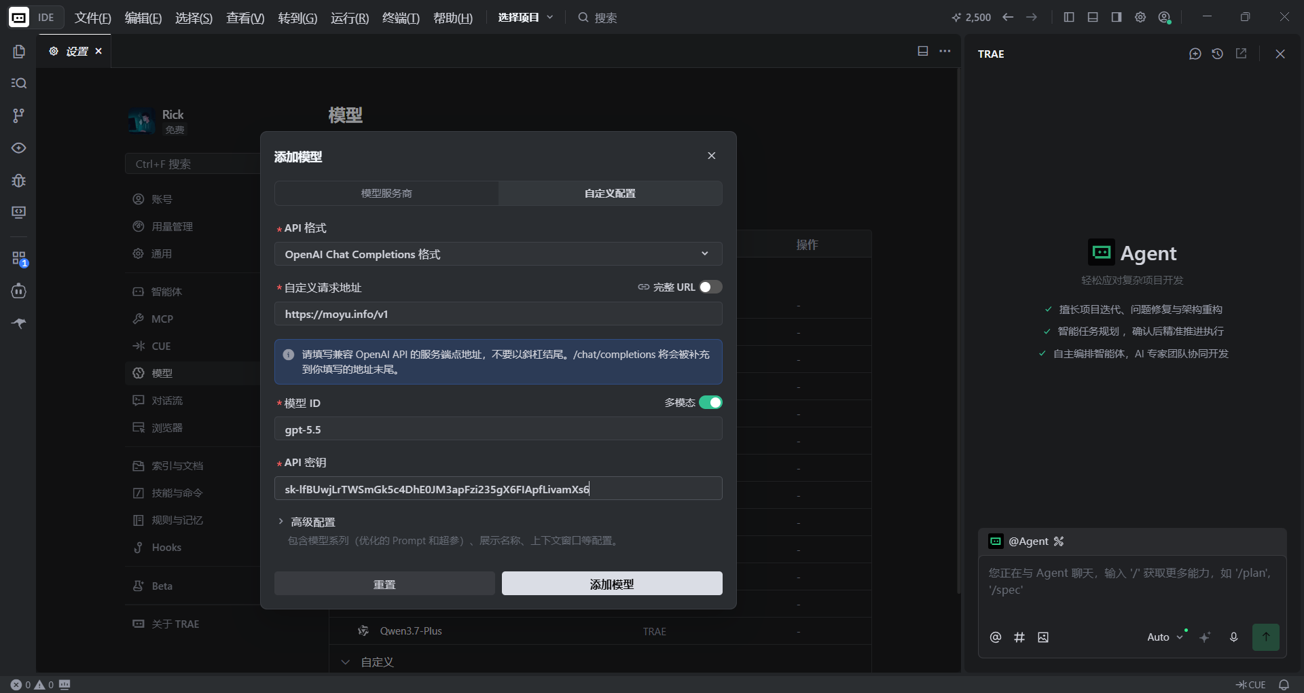Click the 重置 button

384,584
